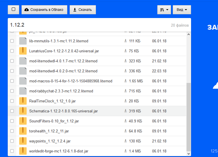The height and width of the screenshot is (157, 218).
Task: Select checkbox for mod-litemodwdl-4.0.1.7 file
Action: tap(12, 61)
